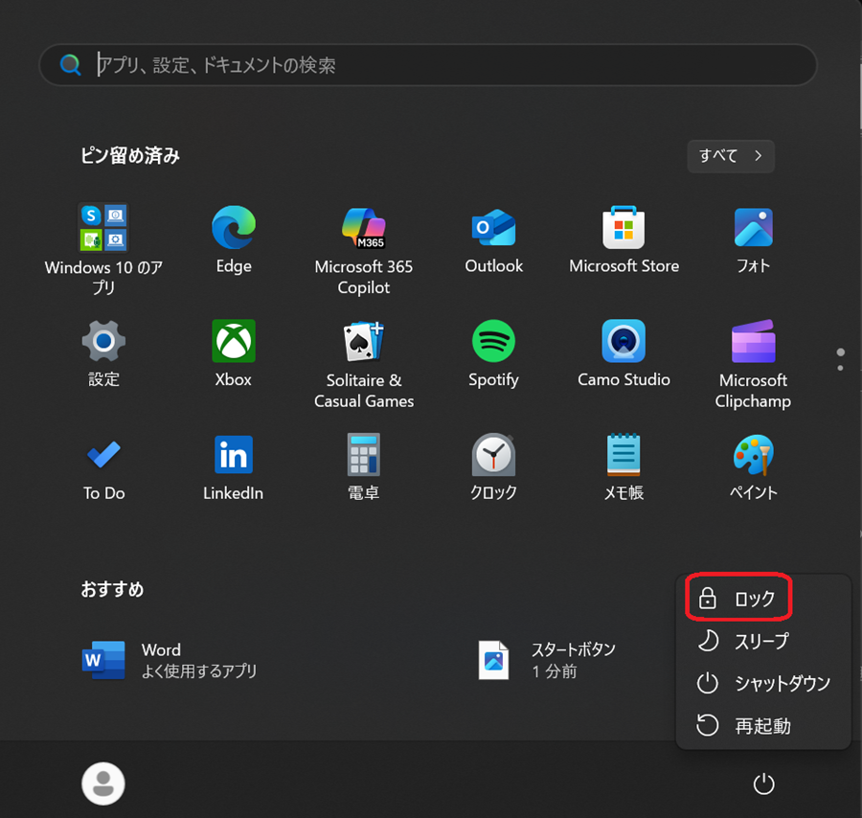Image resolution: width=862 pixels, height=818 pixels.
Task: Click the すべて all apps button
Action: pos(730,156)
